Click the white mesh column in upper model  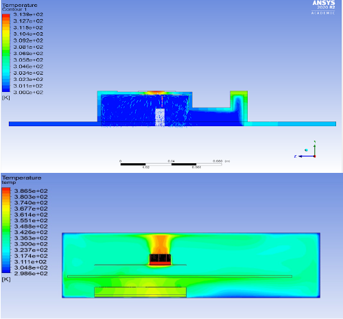pos(160,117)
